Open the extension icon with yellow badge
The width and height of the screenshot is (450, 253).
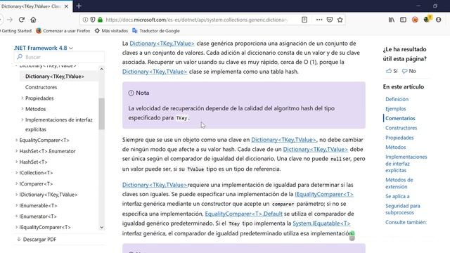click(x=427, y=19)
